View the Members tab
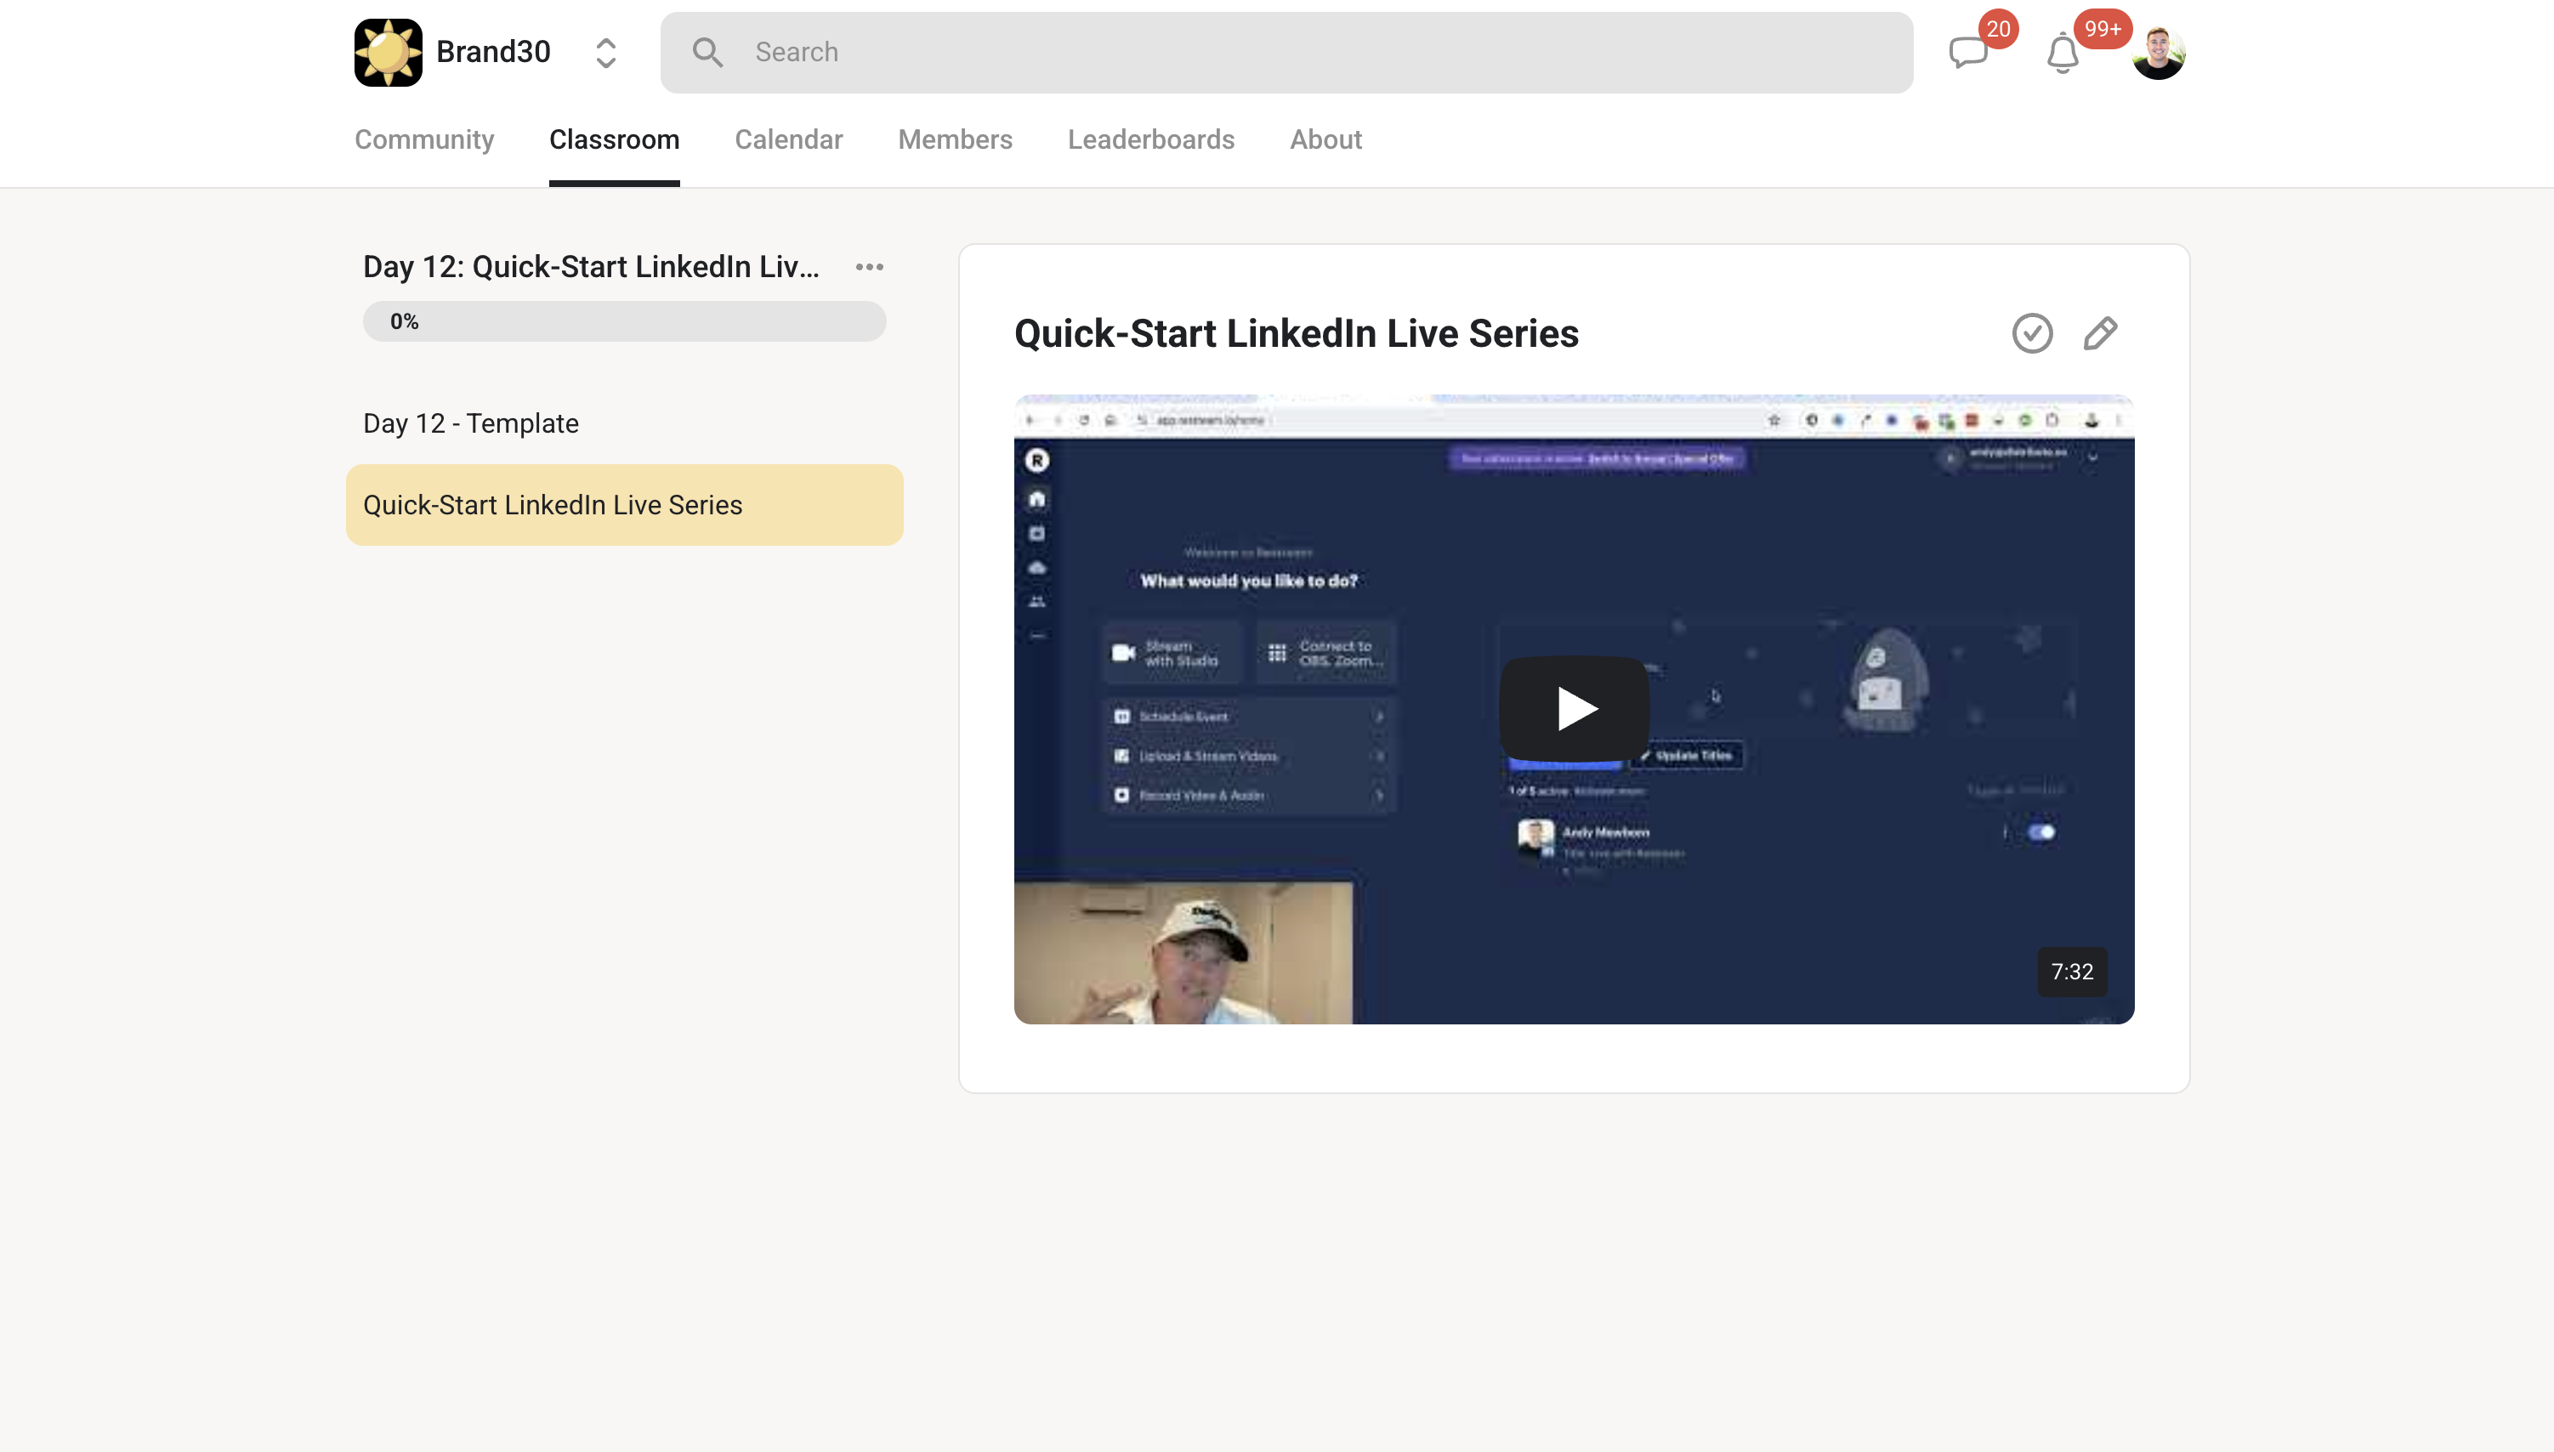The height and width of the screenshot is (1452, 2554). point(955,139)
